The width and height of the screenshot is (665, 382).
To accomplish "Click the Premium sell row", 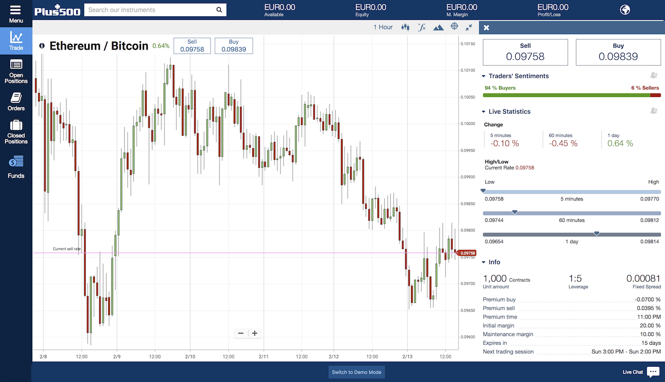I will (572, 308).
